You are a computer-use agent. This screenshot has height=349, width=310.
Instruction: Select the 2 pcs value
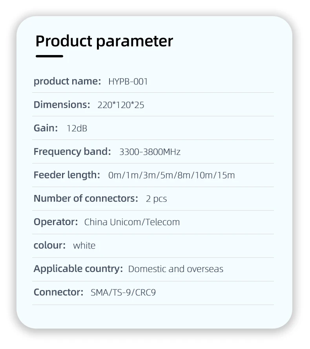[156, 199]
